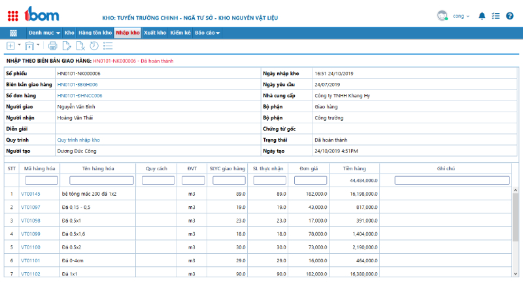Focus the Mã hàng hóa filter box
The image size is (523, 291).
pyautogui.click(x=41, y=180)
